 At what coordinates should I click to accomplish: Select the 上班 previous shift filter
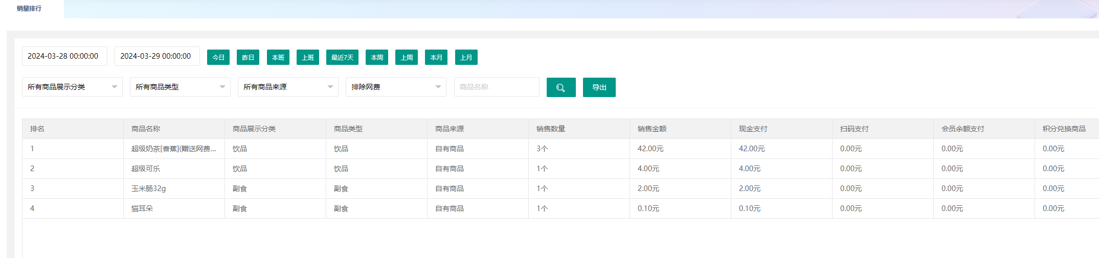[307, 57]
